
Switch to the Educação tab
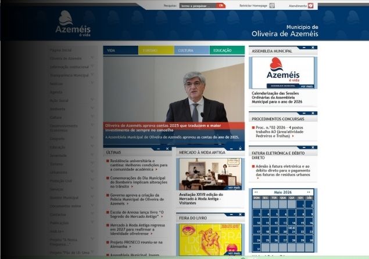pyautogui.click(x=227, y=50)
